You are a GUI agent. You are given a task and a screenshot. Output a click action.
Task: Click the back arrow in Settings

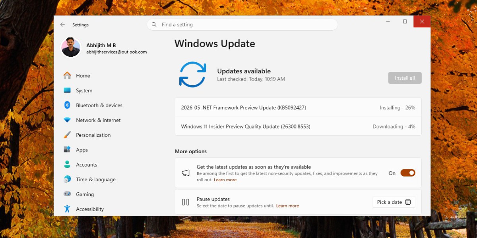pyautogui.click(x=62, y=25)
